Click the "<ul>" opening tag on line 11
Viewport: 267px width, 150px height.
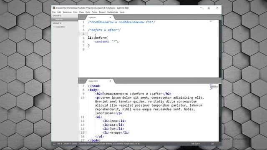(98, 117)
